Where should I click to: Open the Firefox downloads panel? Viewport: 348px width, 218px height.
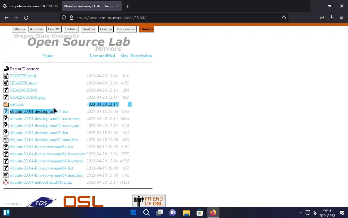(x=332, y=17)
